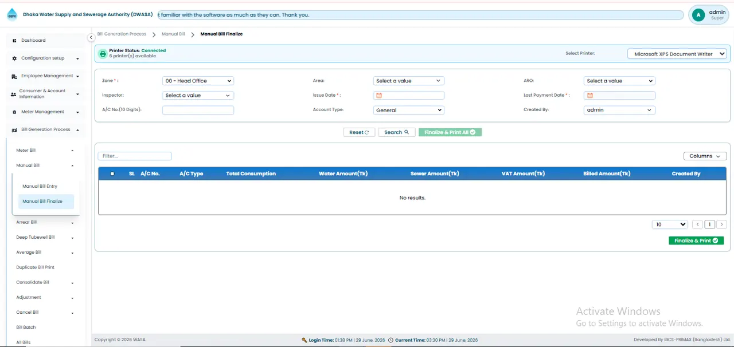Click the login time key icon
This screenshot has height=347, width=734.
pyautogui.click(x=304, y=340)
